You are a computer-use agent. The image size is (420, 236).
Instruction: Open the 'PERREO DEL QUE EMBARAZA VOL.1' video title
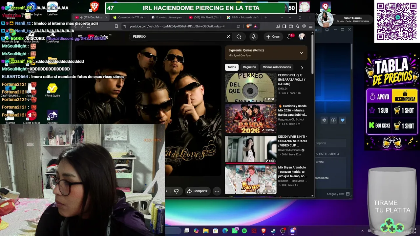pos(292,80)
